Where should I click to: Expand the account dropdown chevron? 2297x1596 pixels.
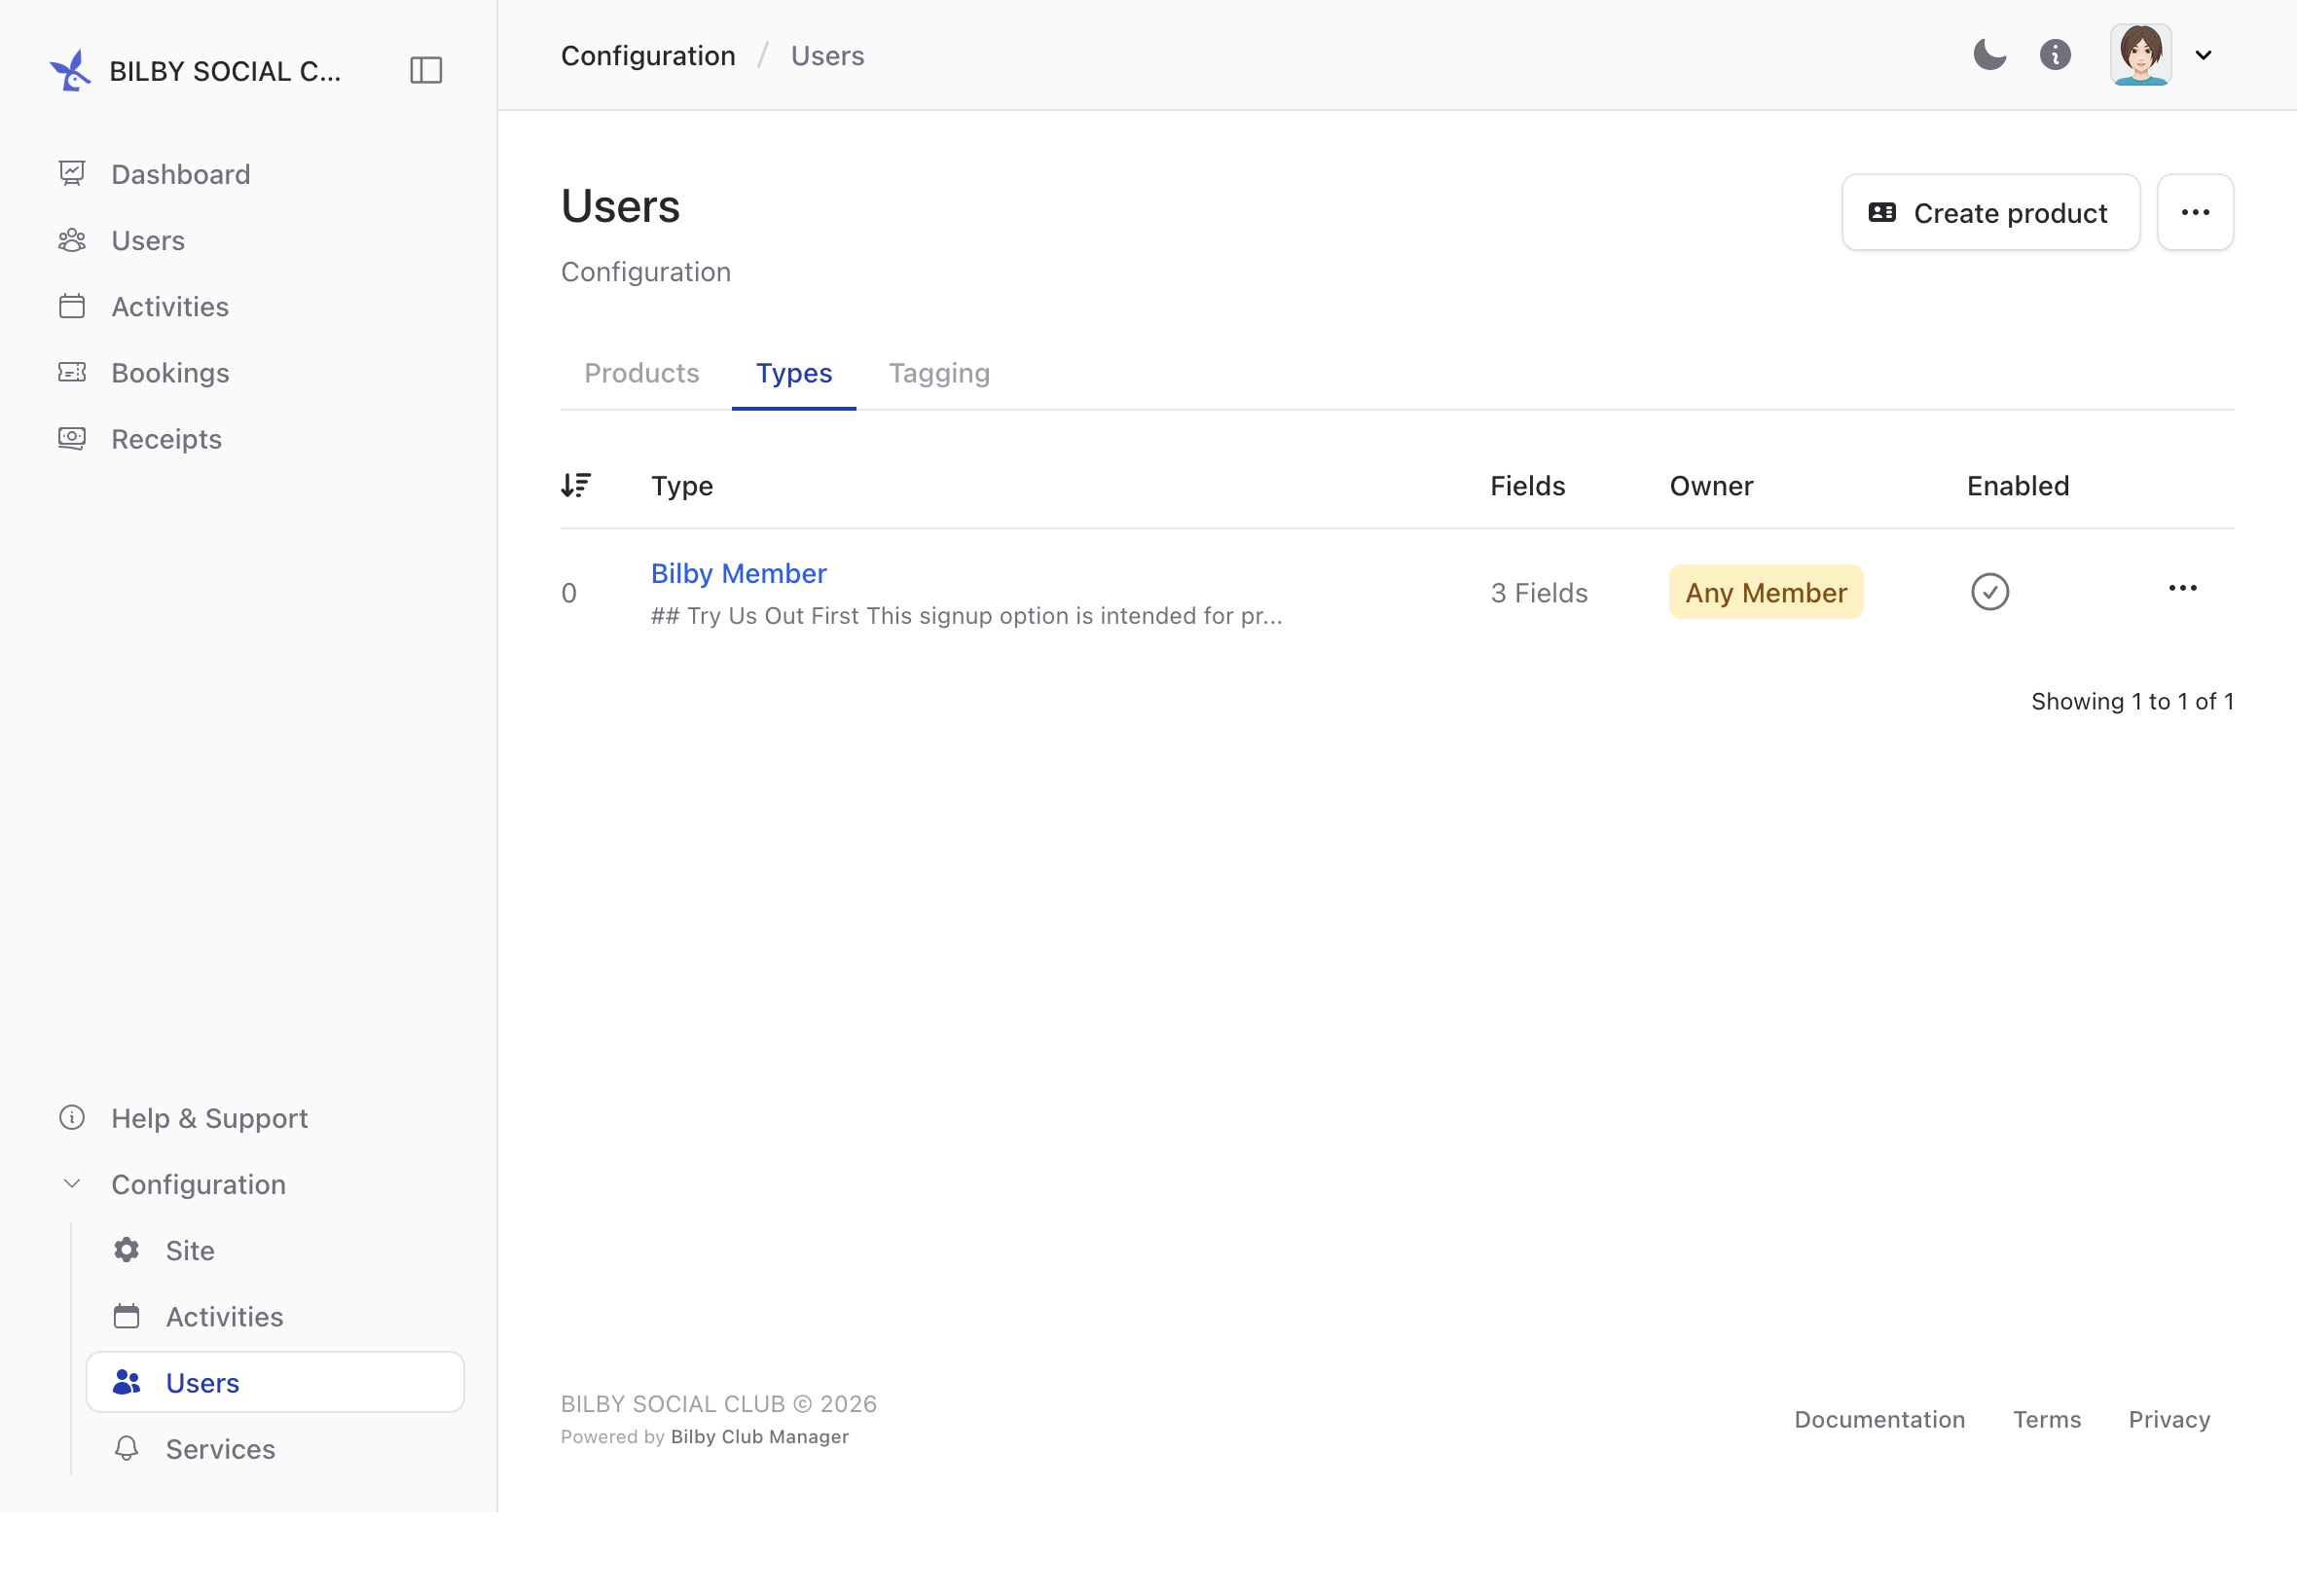[2203, 55]
